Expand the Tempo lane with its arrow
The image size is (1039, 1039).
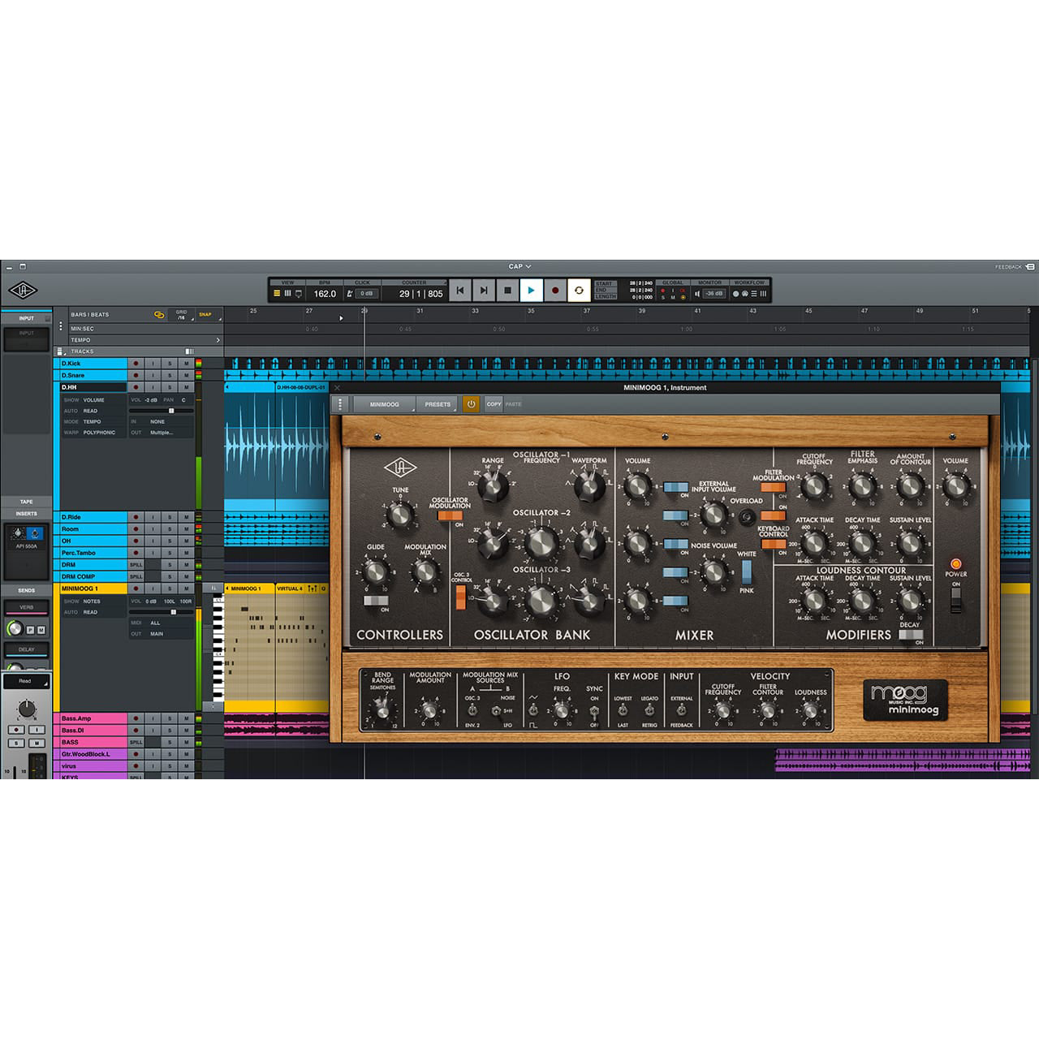218,340
